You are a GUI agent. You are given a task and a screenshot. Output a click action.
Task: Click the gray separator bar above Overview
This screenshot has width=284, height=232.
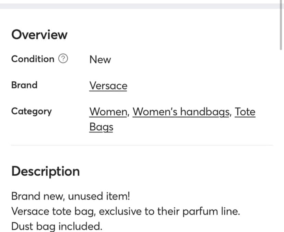[x=140, y=6]
